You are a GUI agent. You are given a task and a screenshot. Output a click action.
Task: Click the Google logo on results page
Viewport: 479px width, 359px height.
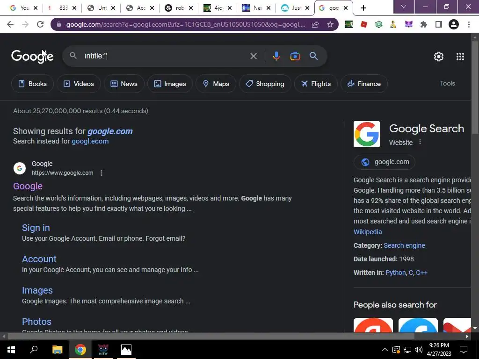[x=32, y=57]
